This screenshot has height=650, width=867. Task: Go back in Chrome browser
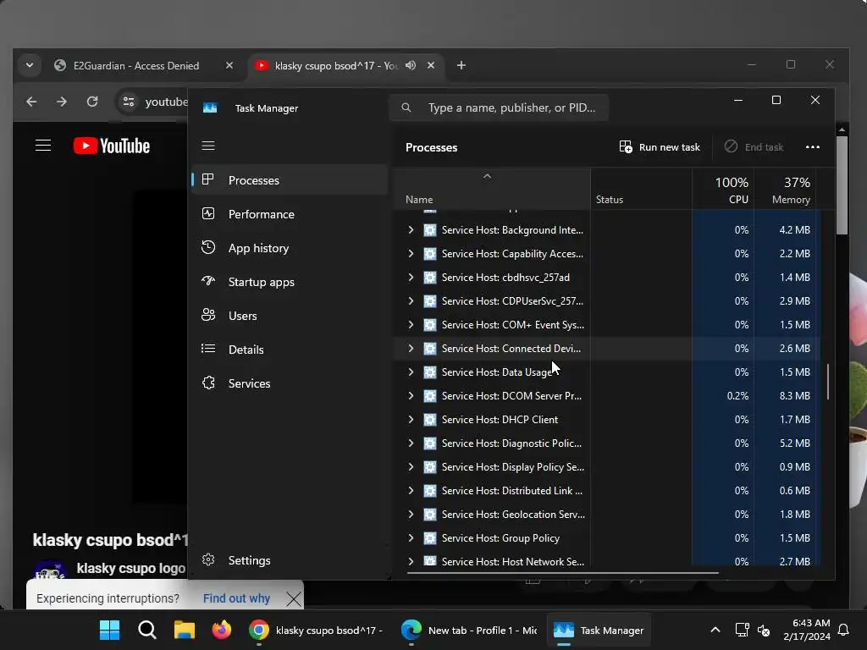31,102
